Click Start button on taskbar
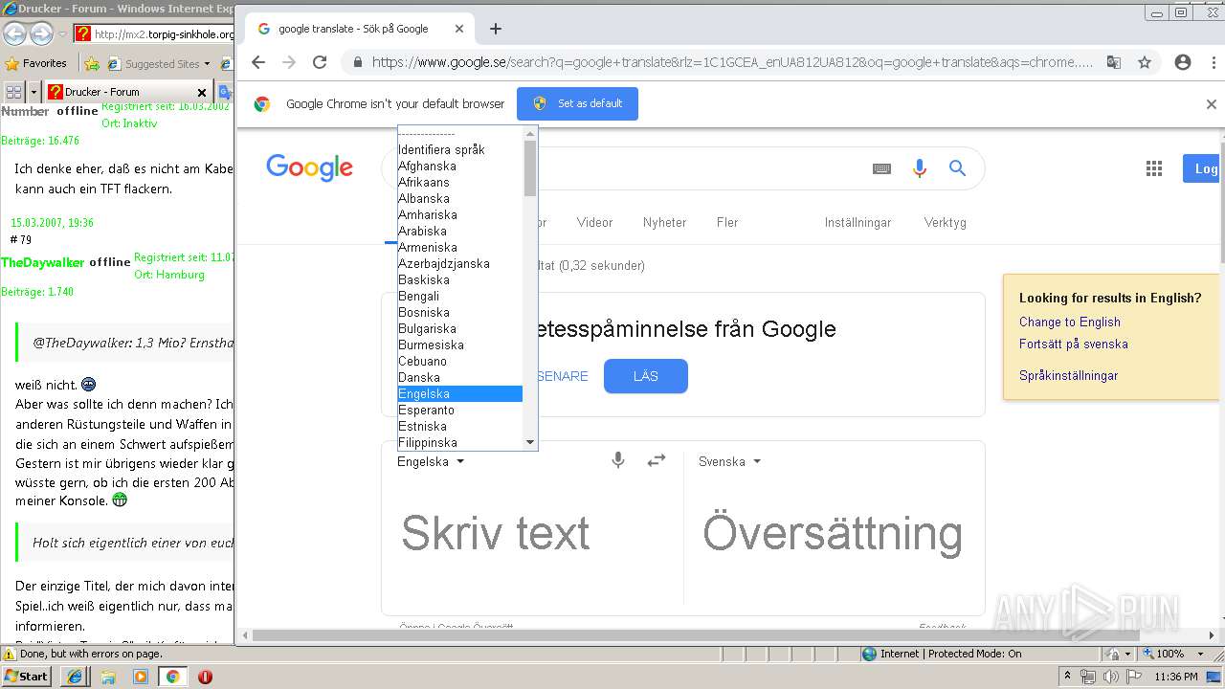The image size is (1225, 689). point(27,676)
